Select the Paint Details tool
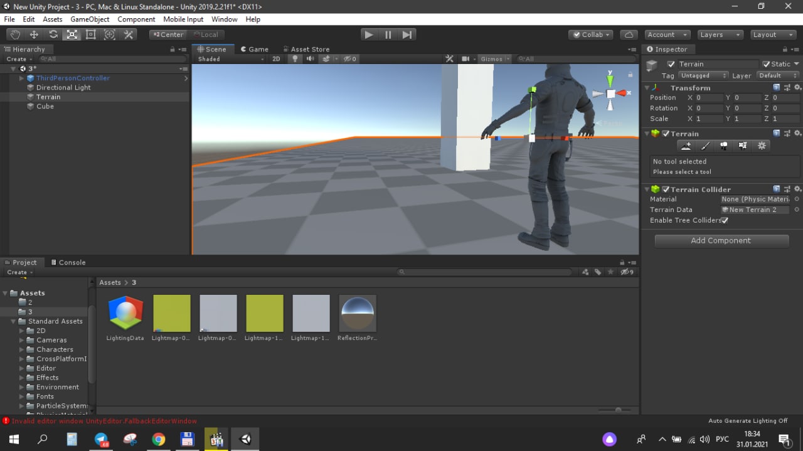The width and height of the screenshot is (803, 451). [743, 146]
